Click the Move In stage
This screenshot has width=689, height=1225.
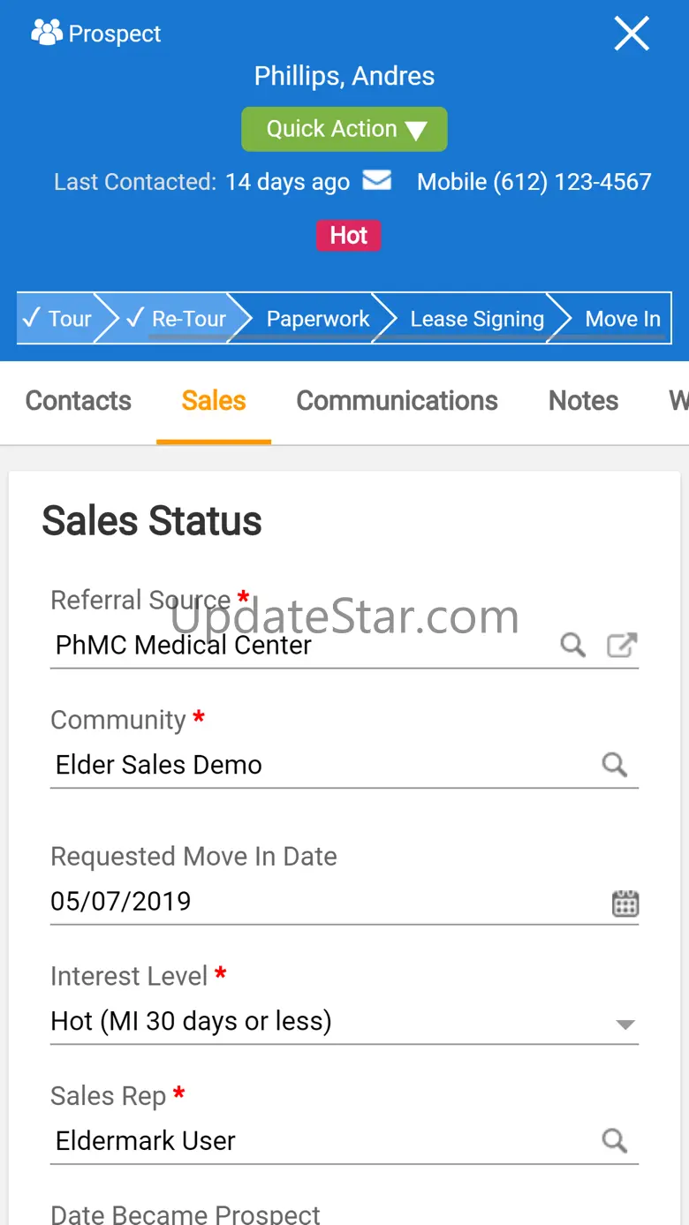[622, 319]
